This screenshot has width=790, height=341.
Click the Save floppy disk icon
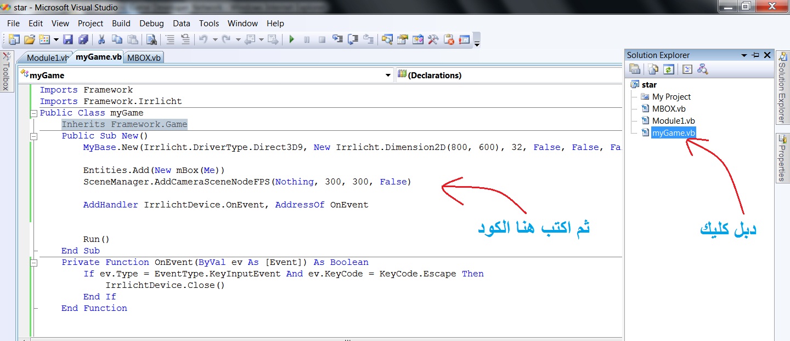coord(68,39)
